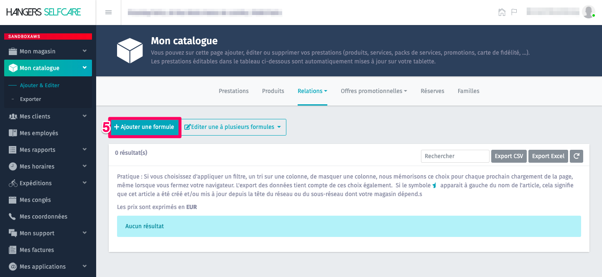Click Ajouter une formule button

pos(144,127)
